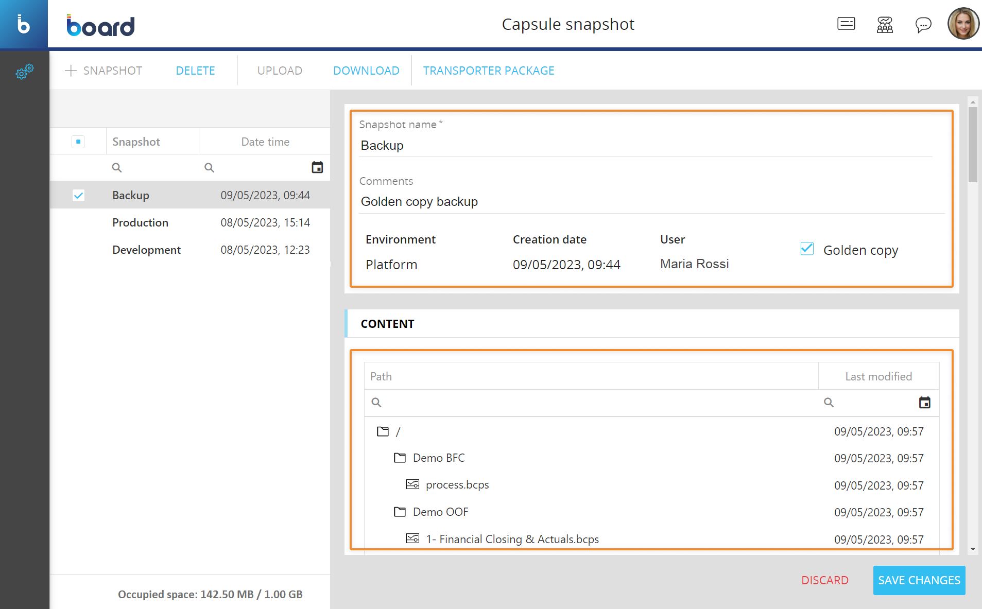This screenshot has height=609, width=982.
Task: Collapse the Demo BFC folder
Action: (400, 458)
